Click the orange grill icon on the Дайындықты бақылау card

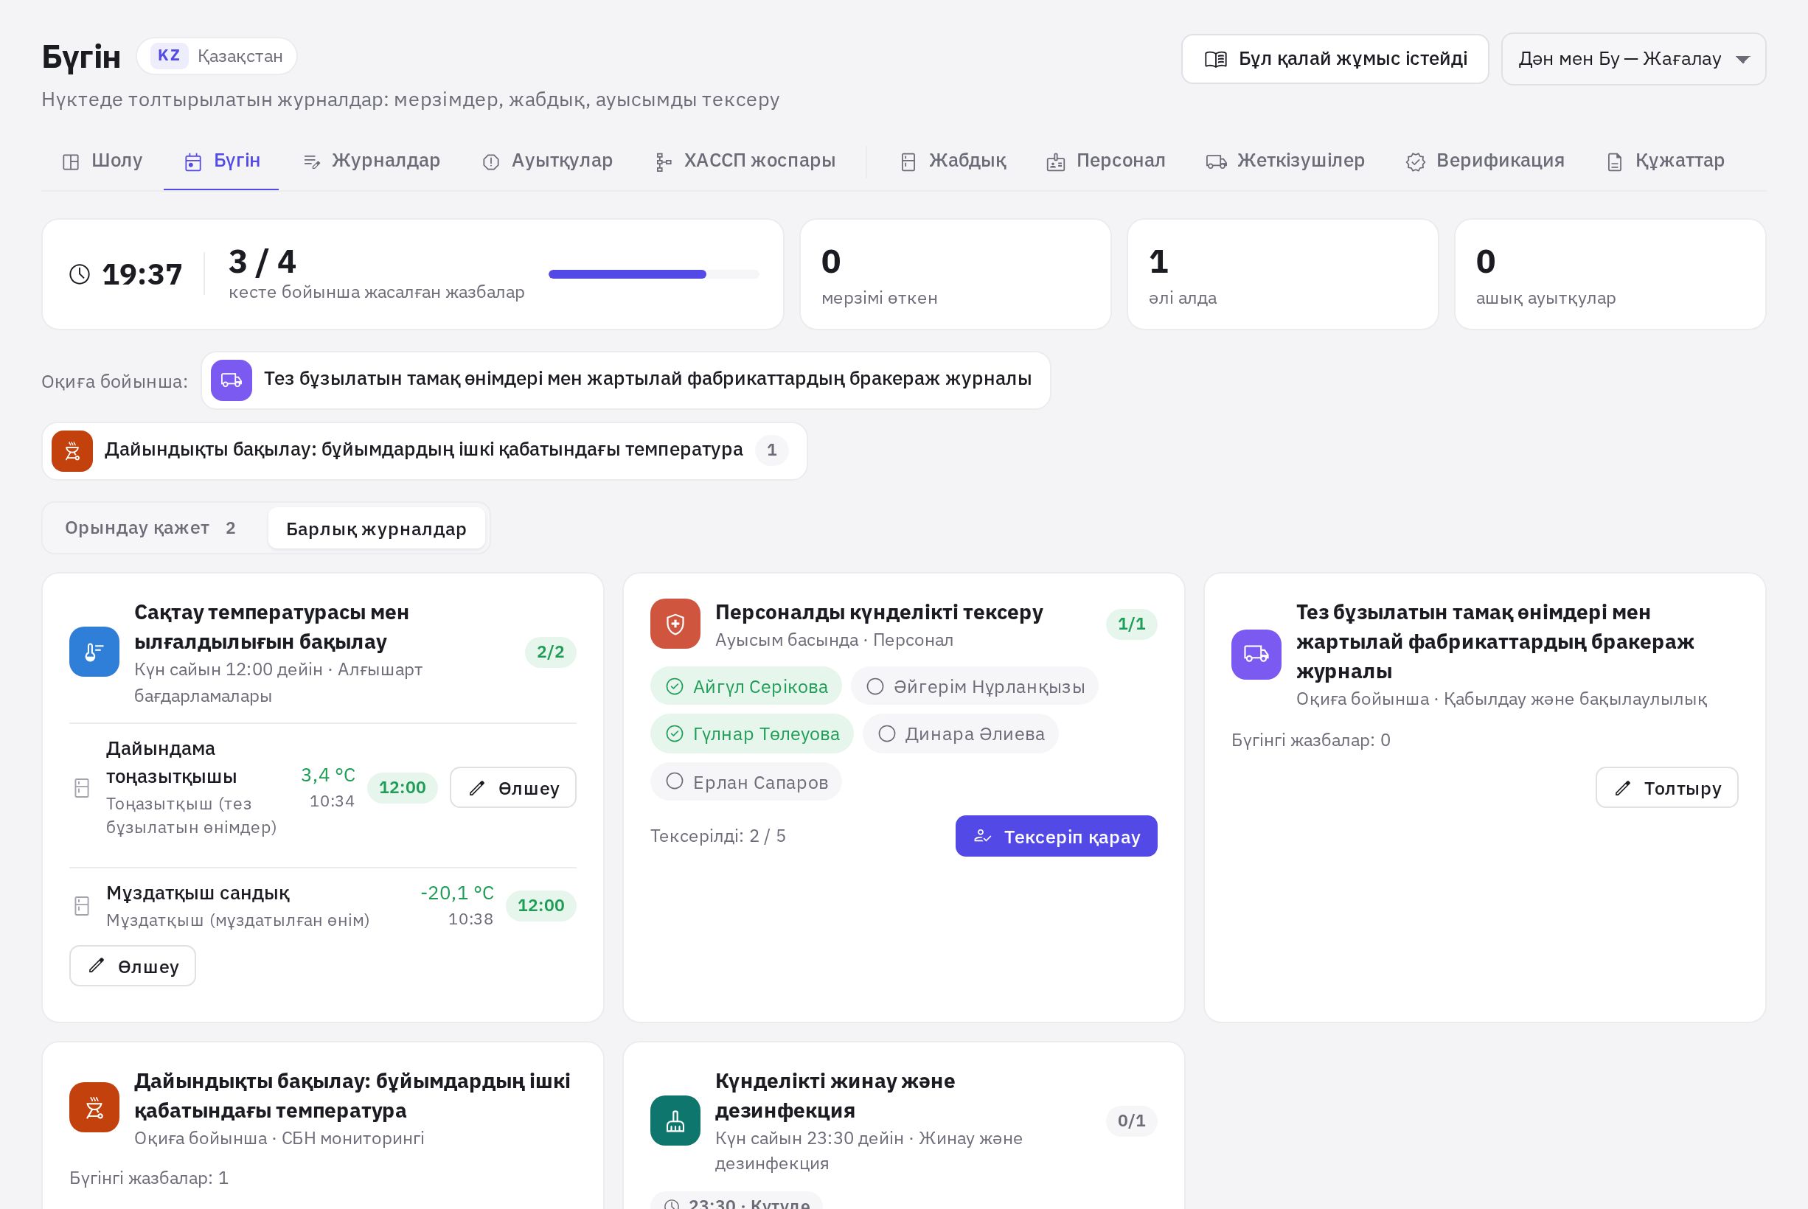coord(94,1107)
